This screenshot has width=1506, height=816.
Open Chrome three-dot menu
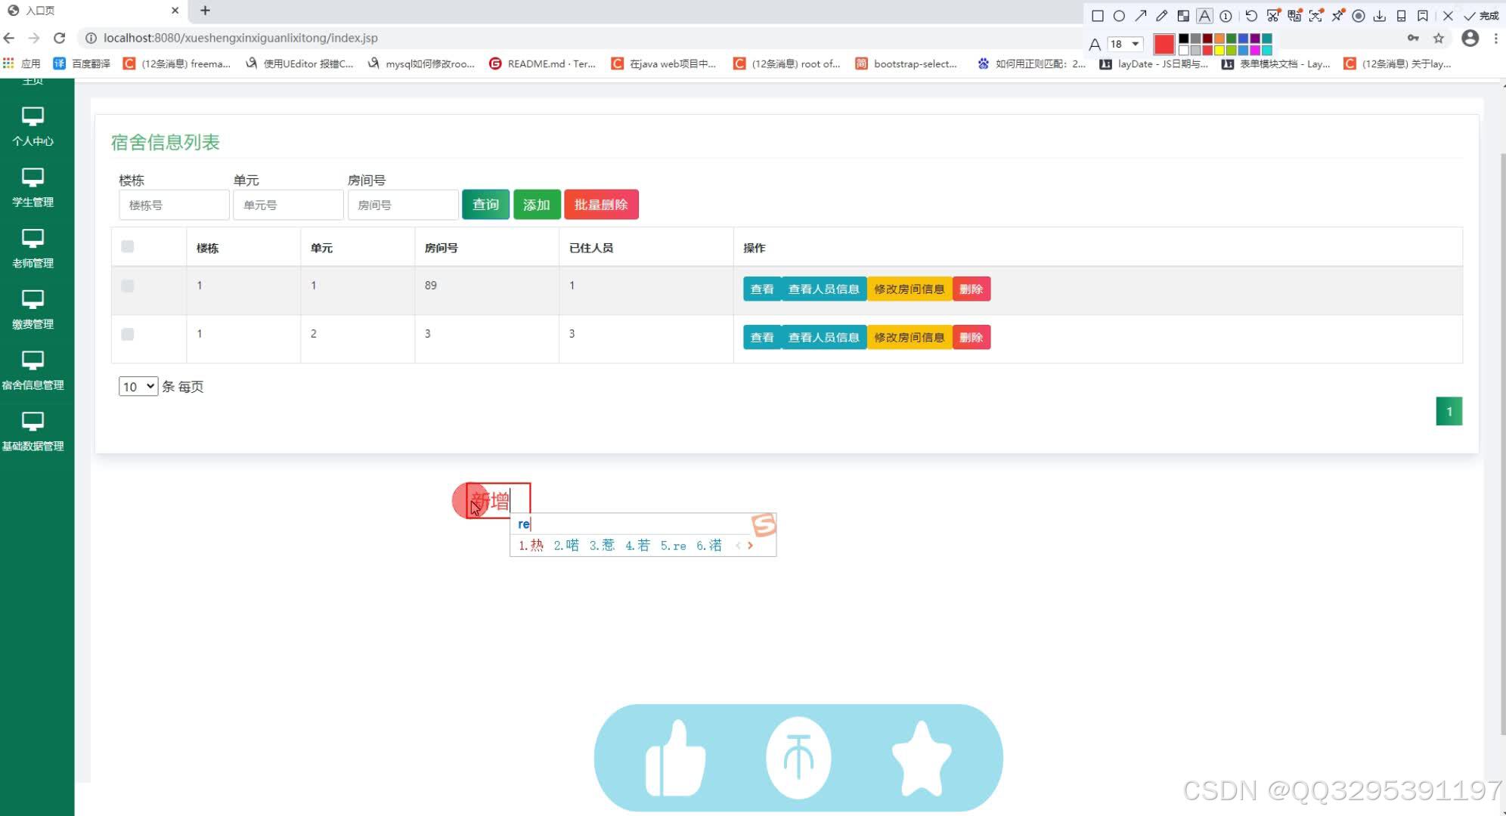tap(1495, 38)
